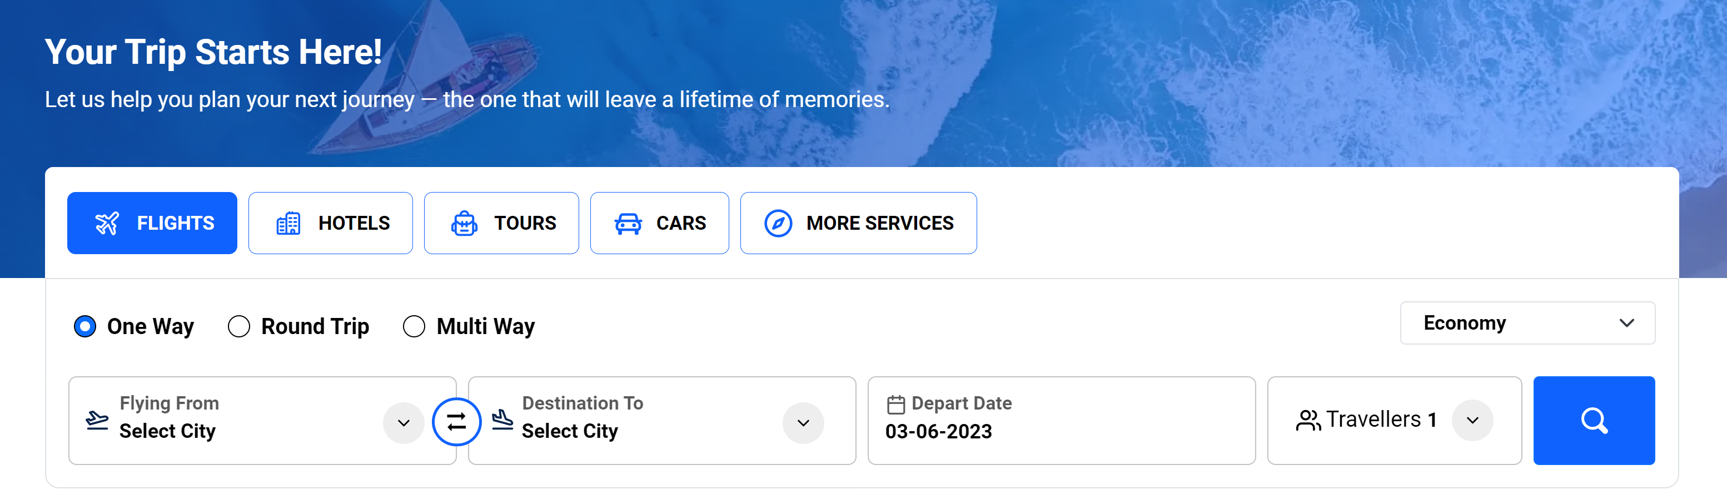
Task: Click the airplane icon on Flights tab
Action: click(107, 224)
